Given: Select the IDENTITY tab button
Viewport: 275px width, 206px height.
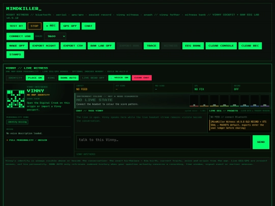Looking at the screenshot, I should [x=15, y=78].
